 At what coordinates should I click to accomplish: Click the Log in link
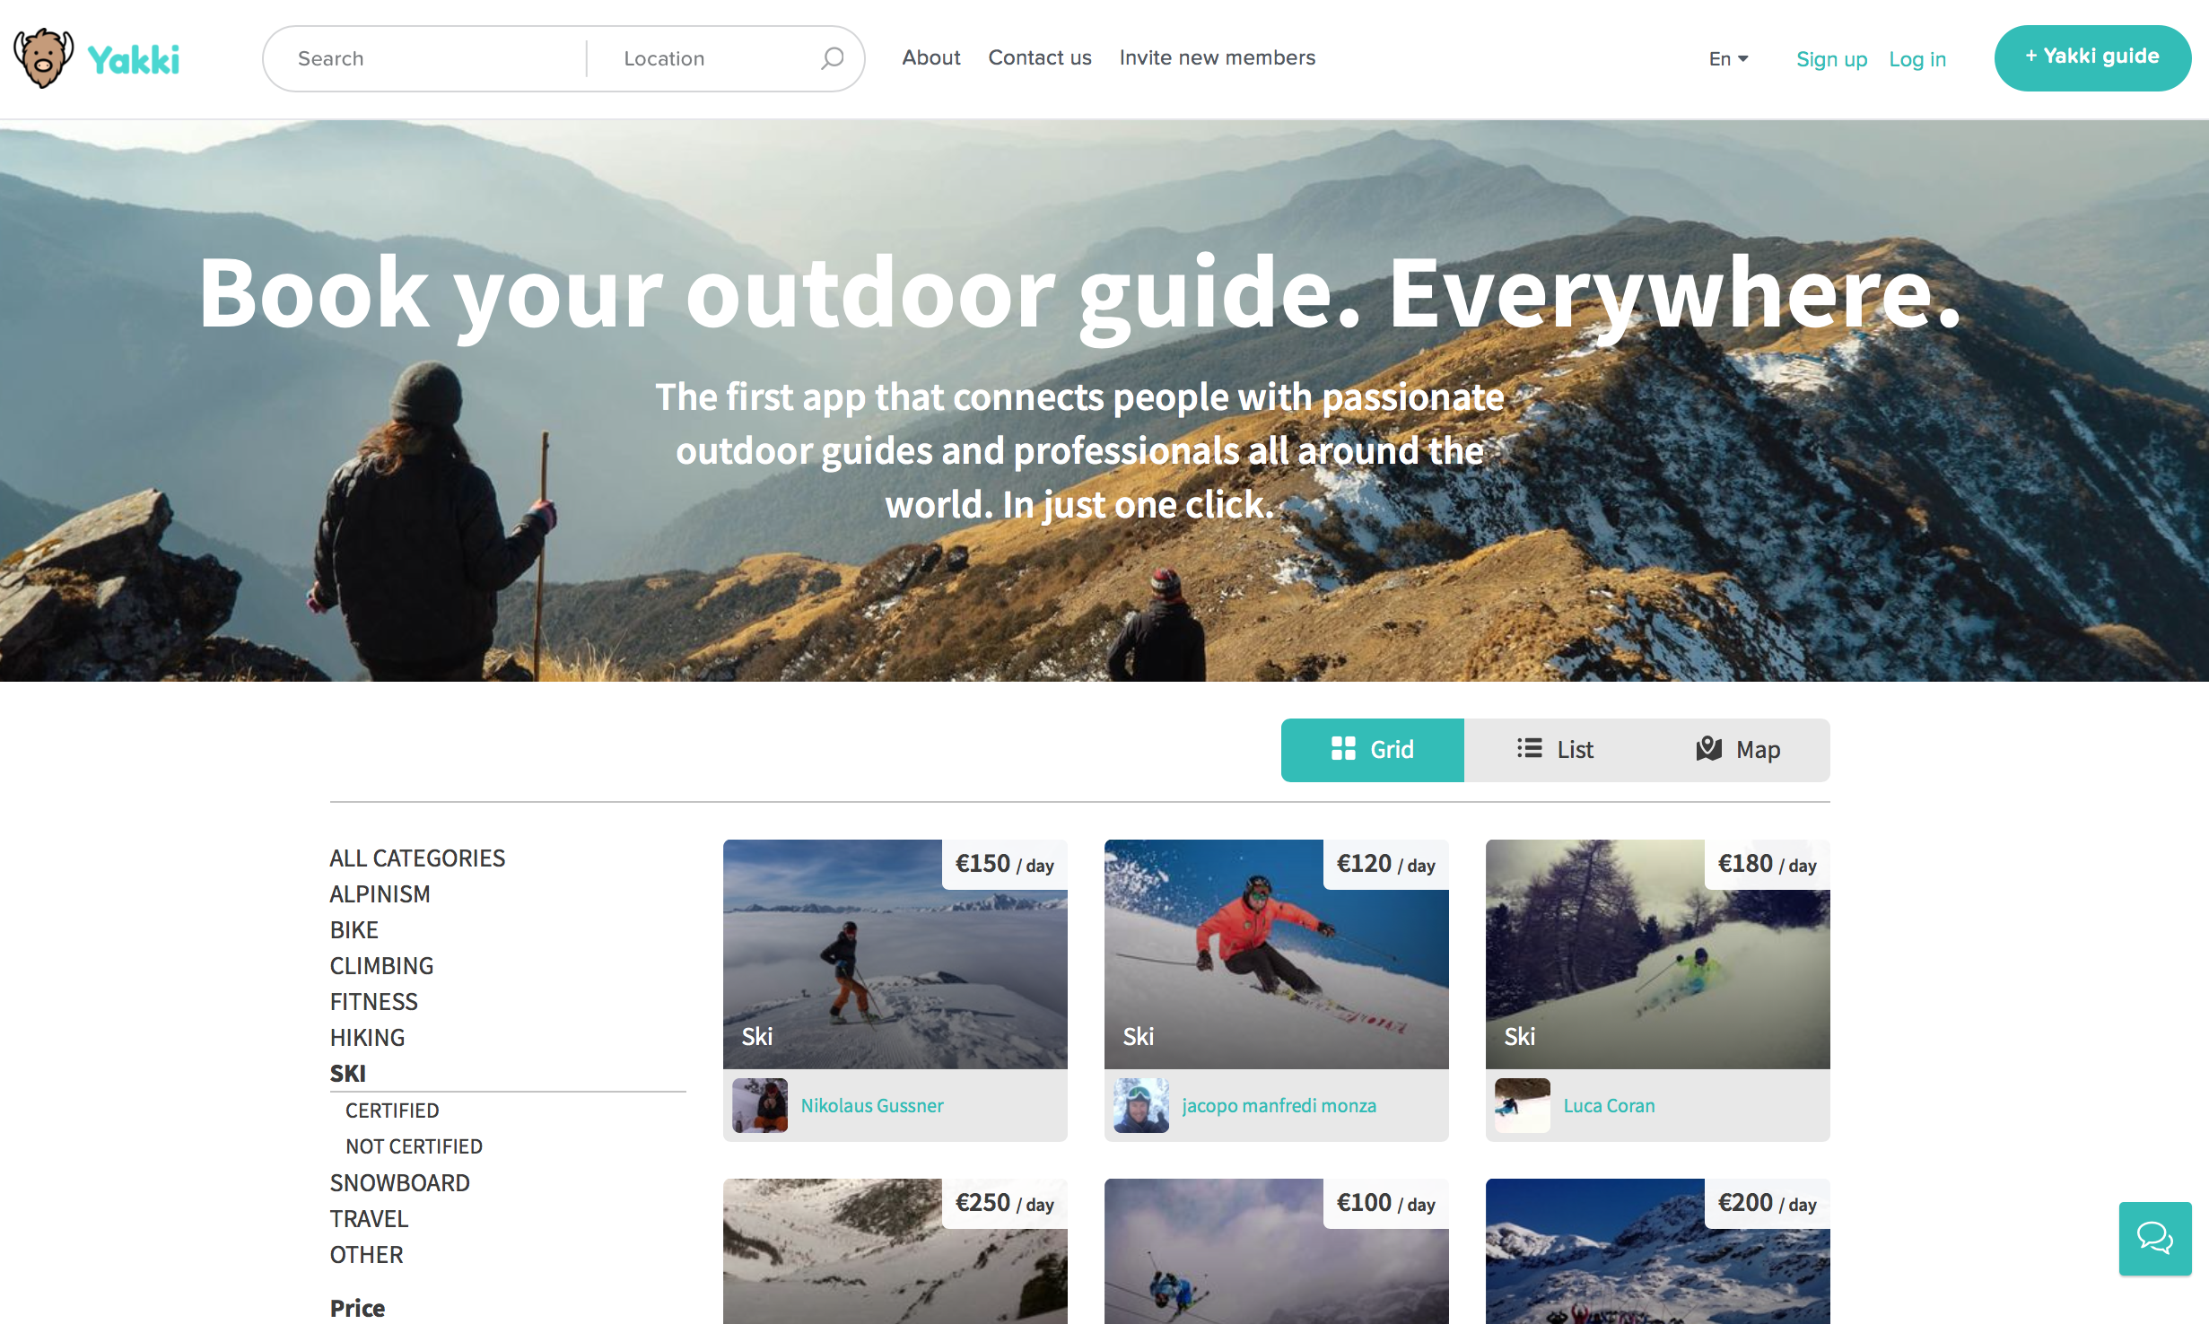[1917, 59]
